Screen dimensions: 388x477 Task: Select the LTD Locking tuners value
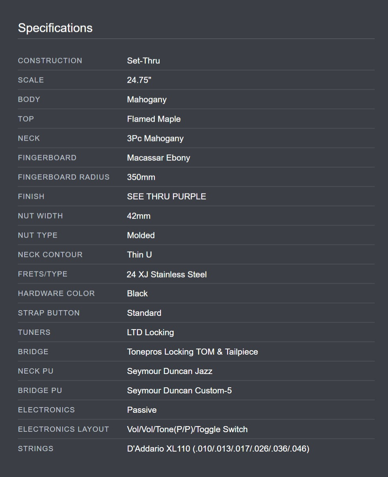150,332
